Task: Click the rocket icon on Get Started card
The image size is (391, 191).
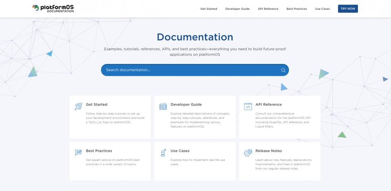Action: (x=78, y=106)
